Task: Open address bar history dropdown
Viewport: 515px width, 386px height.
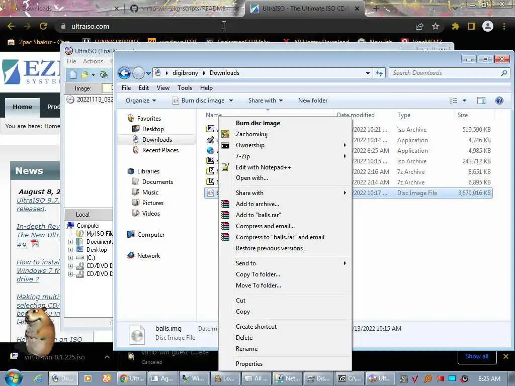Action: click(368, 73)
